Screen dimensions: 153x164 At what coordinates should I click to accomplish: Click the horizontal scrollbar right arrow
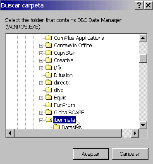click(x=135, y=133)
